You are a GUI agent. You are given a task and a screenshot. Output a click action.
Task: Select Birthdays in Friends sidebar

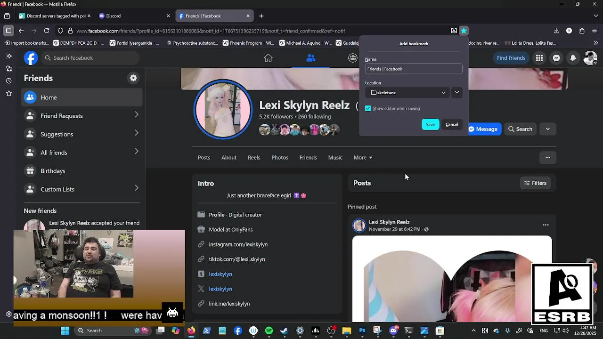82,171
